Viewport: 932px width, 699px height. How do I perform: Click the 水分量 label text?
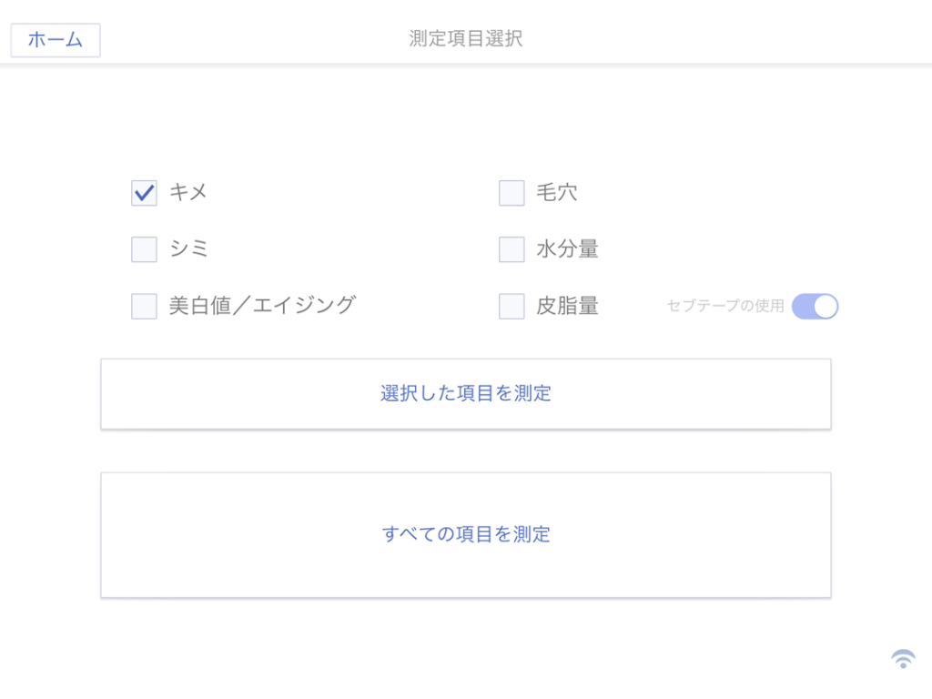click(x=567, y=248)
